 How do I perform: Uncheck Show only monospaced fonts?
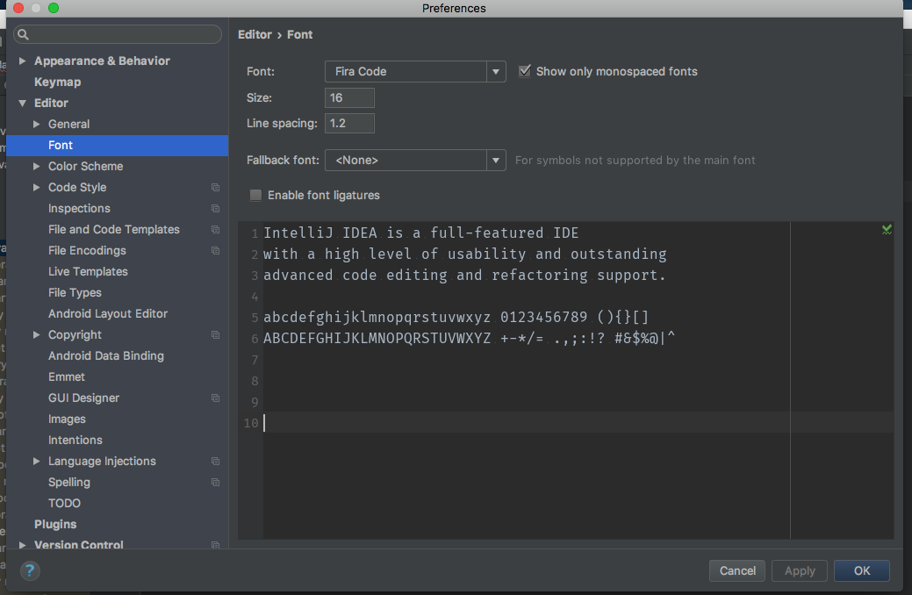pos(525,71)
